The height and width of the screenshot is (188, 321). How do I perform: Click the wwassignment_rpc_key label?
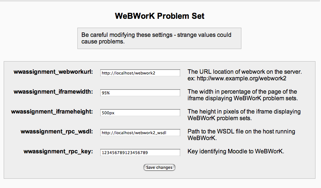(58, 152)
